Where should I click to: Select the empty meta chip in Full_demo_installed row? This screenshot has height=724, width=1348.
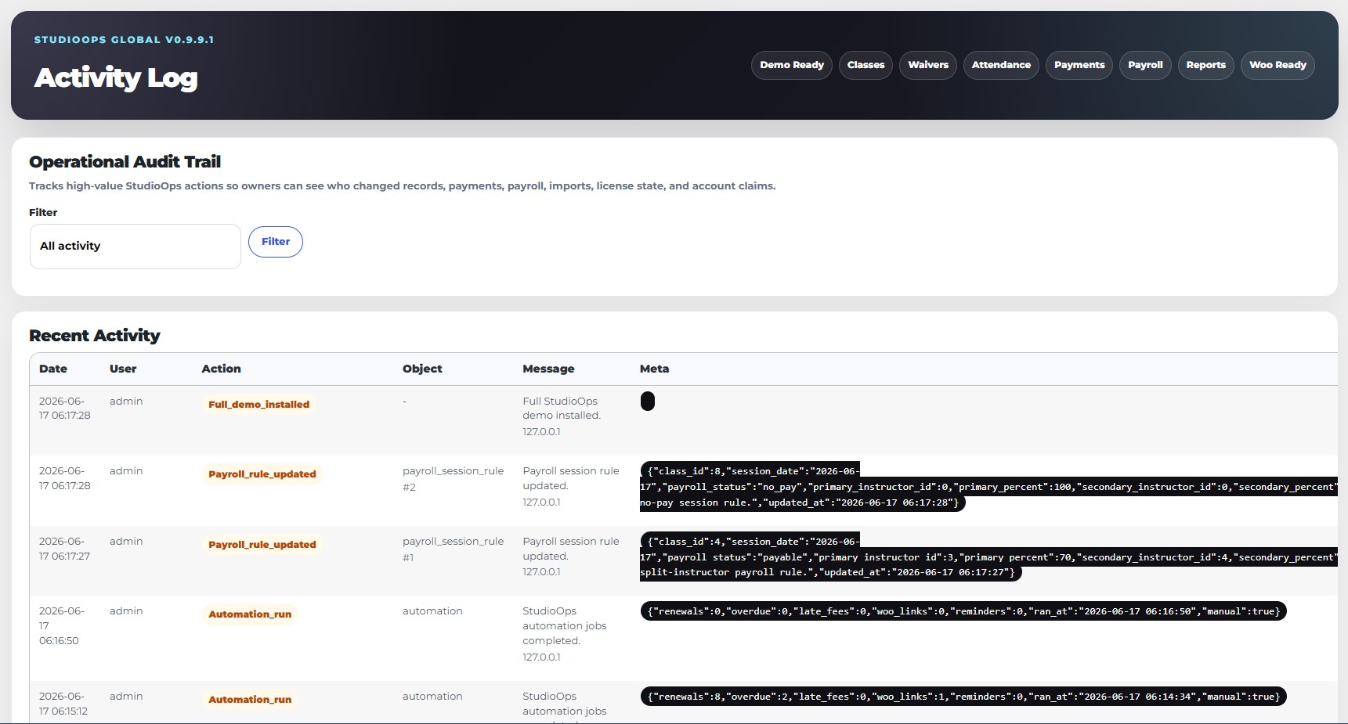click(648, 402)
